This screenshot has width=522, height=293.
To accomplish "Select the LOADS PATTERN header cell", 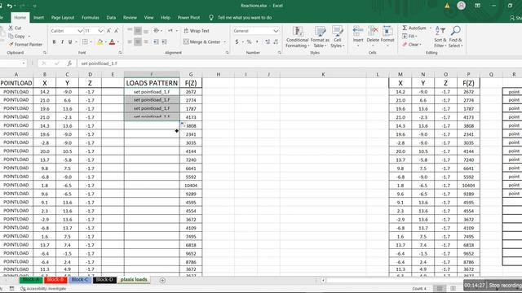I will 152,83.
